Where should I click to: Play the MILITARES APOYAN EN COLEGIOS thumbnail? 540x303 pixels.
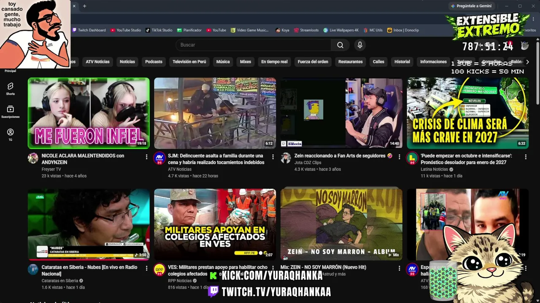[215, 224]
